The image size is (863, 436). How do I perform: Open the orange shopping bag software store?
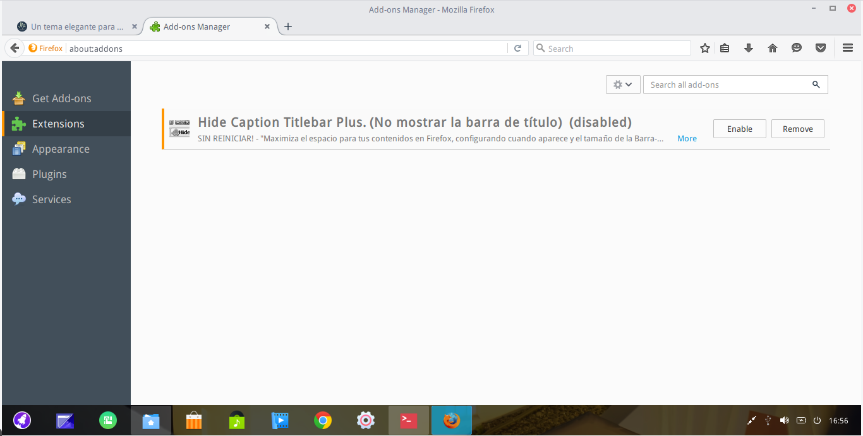[194, 421]
